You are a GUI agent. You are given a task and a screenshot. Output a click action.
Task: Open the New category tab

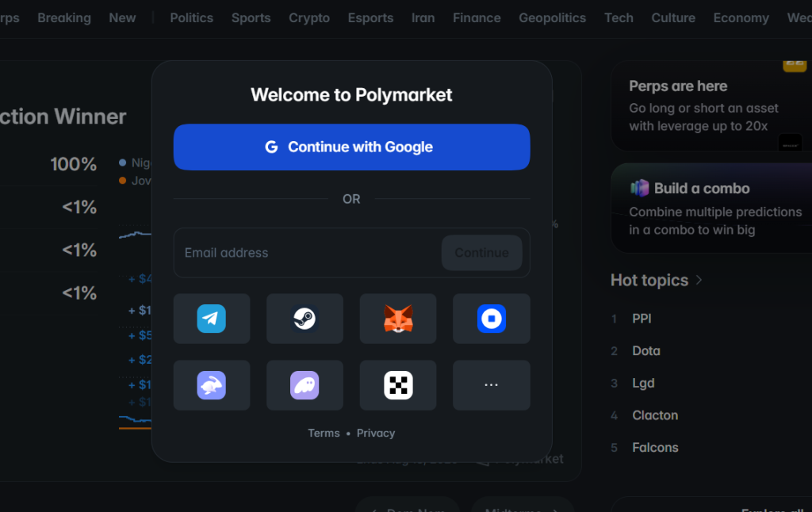coord(122,18)
